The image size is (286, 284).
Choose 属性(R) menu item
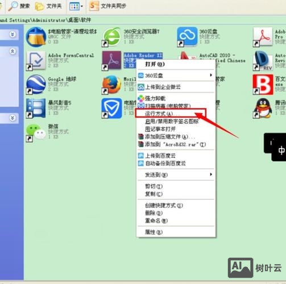(176, 232)
